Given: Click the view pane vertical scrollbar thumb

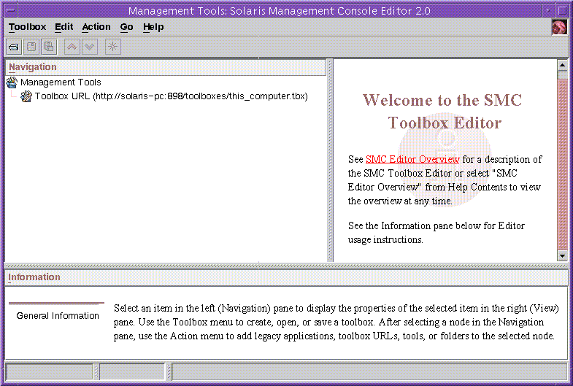Looking at the screenshot, I should coord(562,164).
